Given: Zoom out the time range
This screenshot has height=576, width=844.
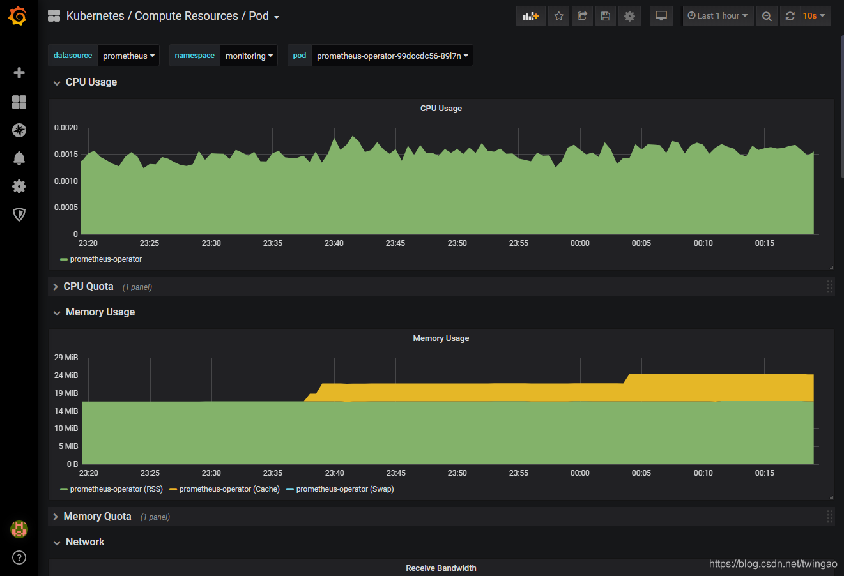Looking at the screenshot, I should 767,16.
